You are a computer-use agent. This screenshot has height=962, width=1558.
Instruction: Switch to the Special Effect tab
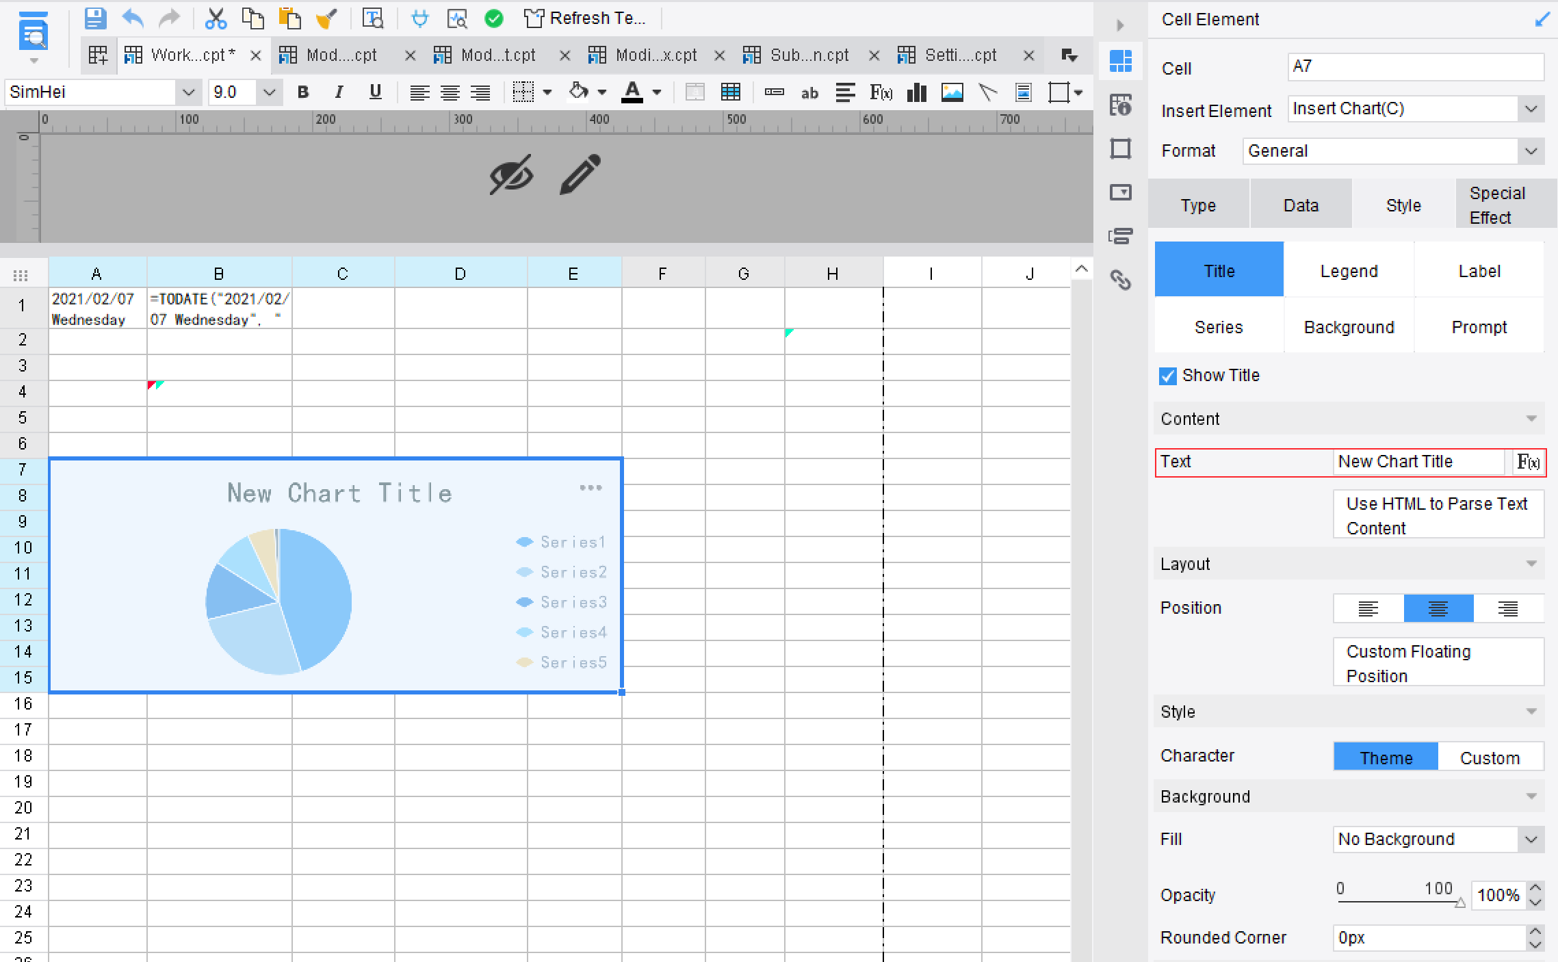coord(1506,205)
